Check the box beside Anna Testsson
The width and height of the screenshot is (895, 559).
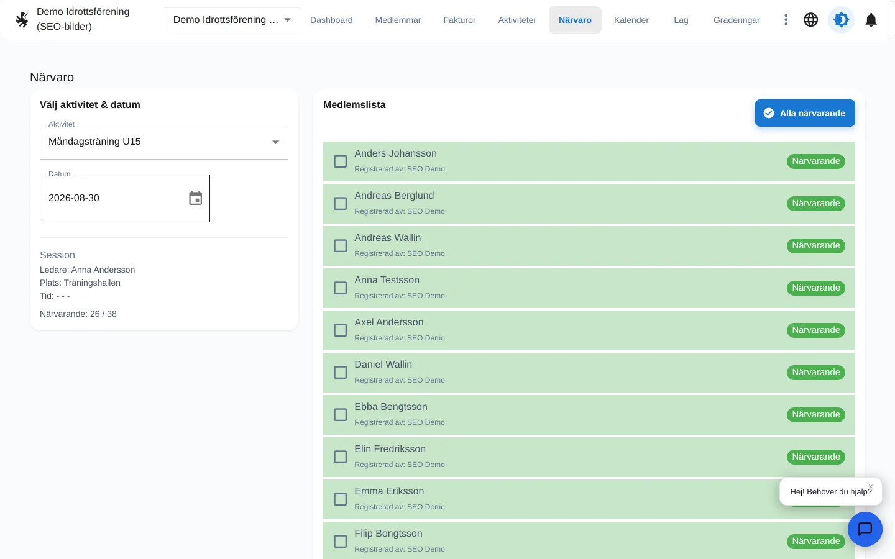pyautogui.click(x=341, y=288)
